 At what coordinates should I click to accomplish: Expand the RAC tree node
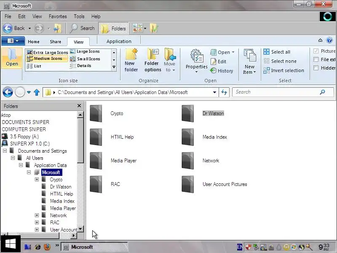[x=37, y=223]
